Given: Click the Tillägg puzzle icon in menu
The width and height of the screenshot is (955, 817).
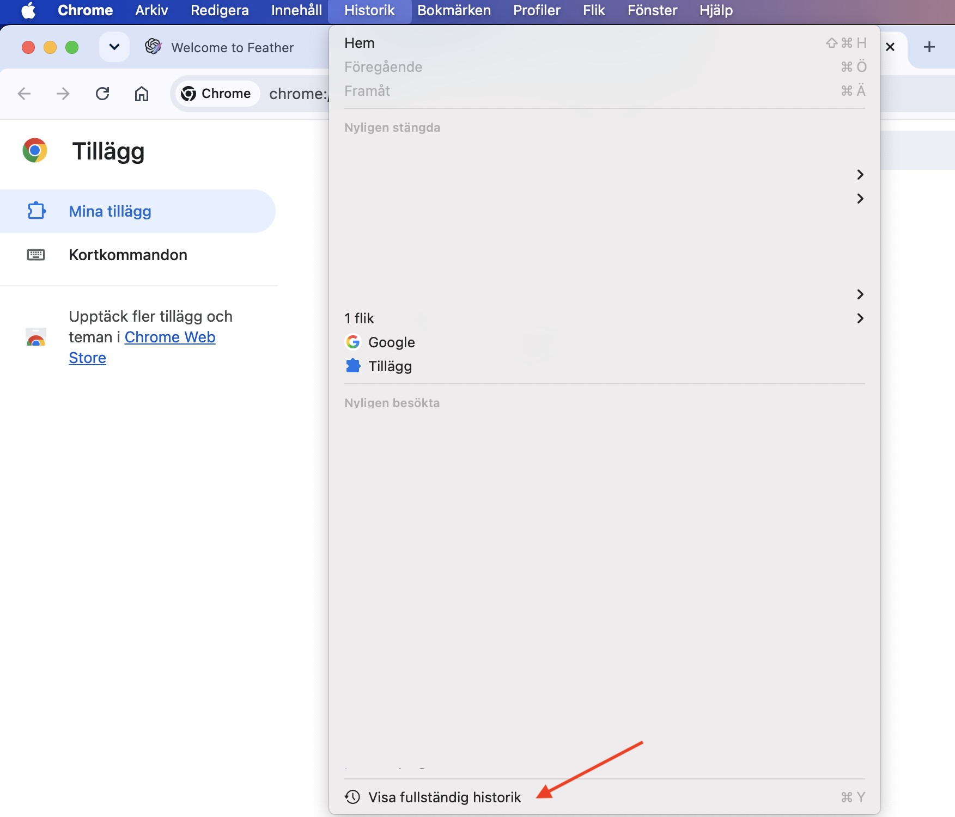Looking at the screenshot, I should coord(353,366).
